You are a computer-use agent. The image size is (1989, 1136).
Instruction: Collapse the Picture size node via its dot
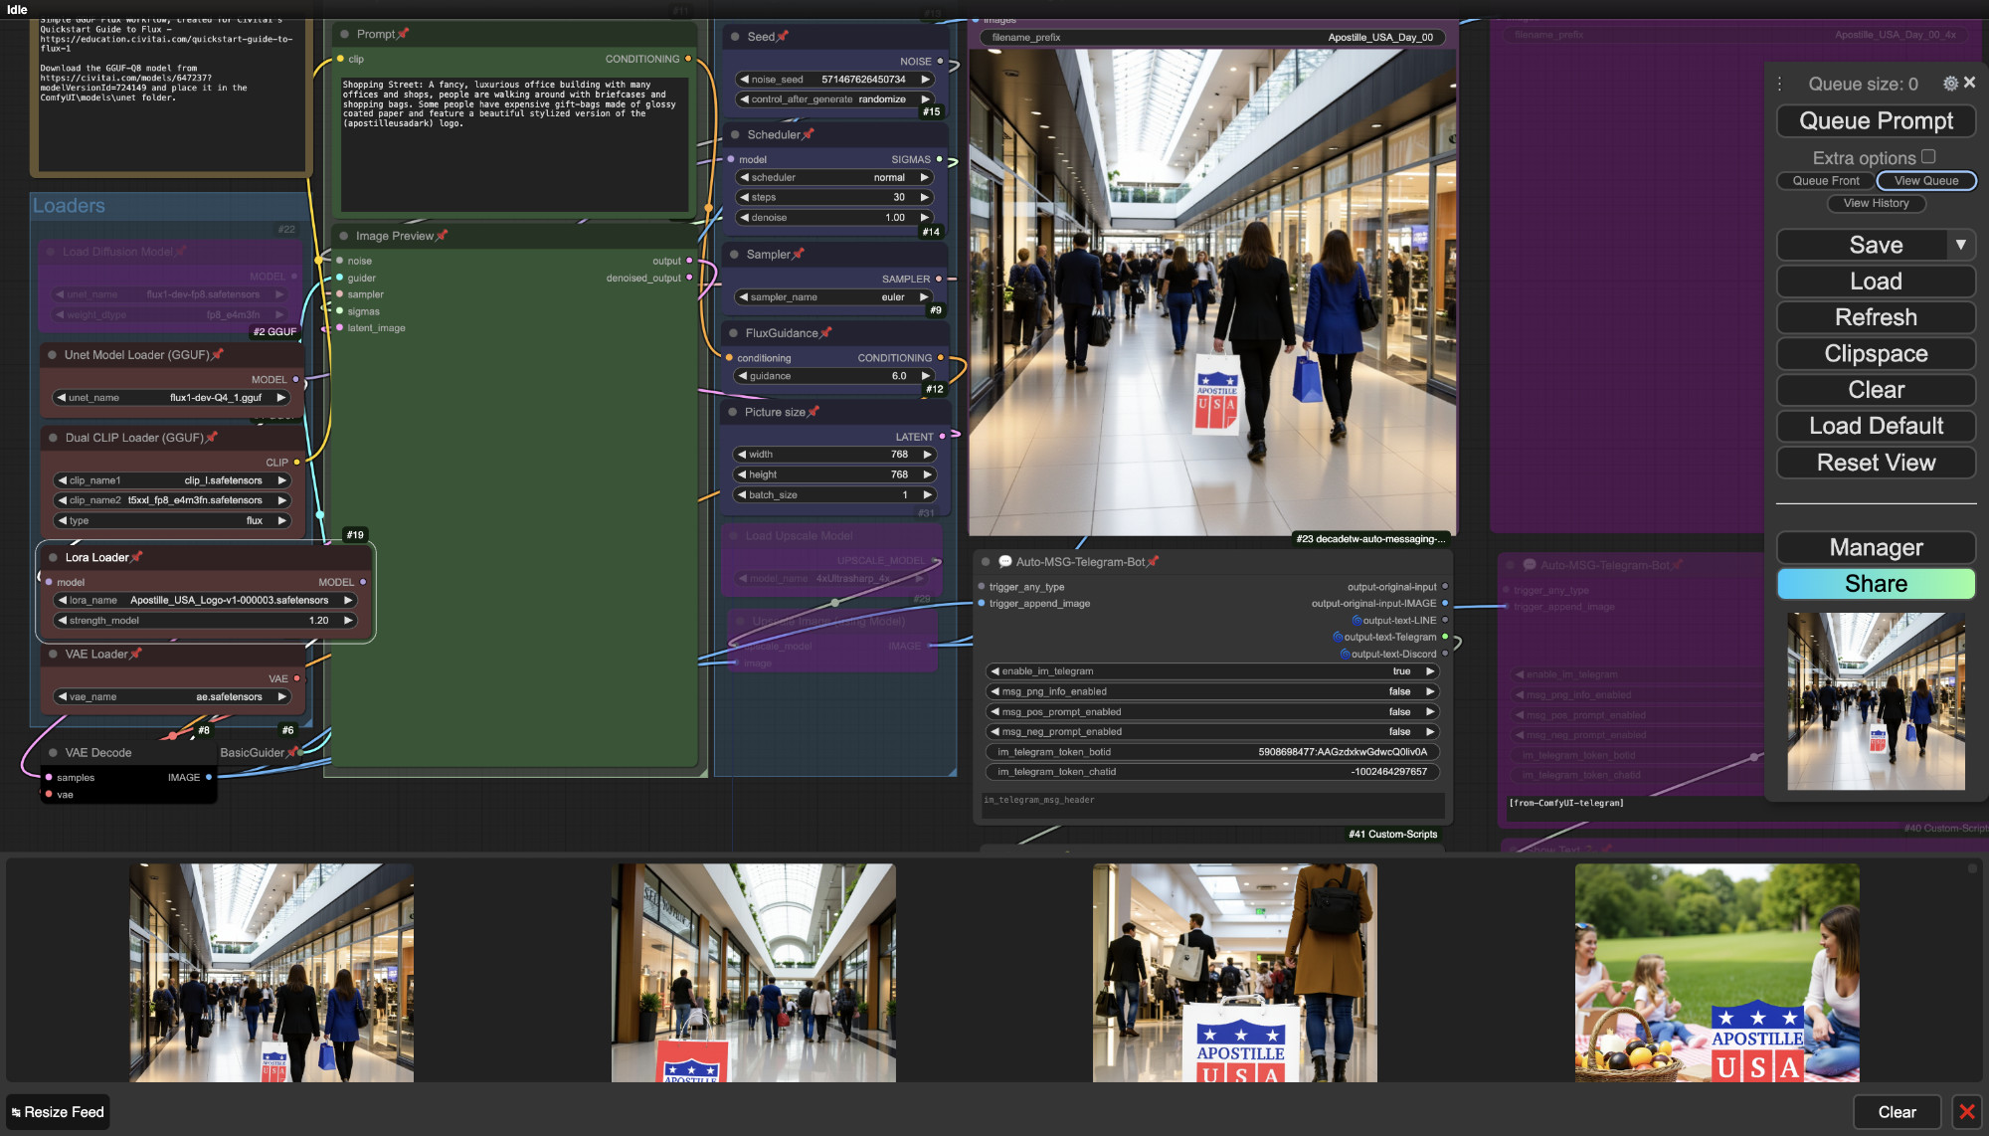(x=733, y=412)
